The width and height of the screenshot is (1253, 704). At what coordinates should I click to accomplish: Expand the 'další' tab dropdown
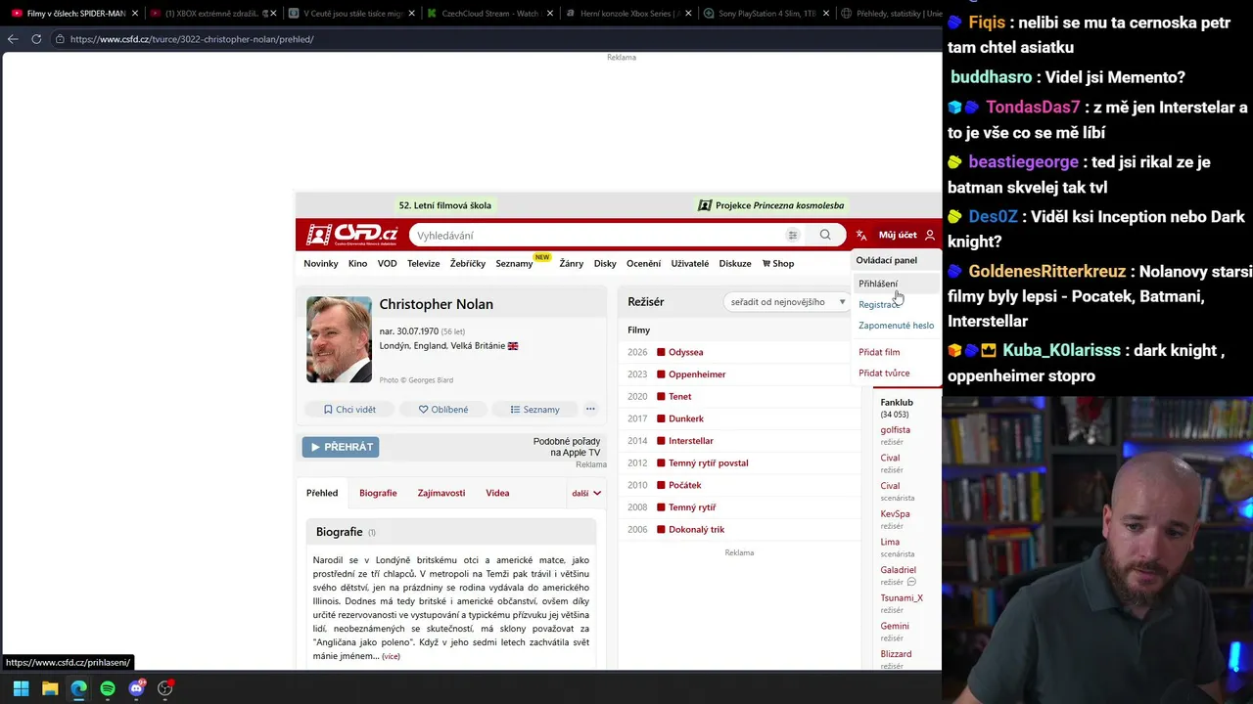point(586,493)
